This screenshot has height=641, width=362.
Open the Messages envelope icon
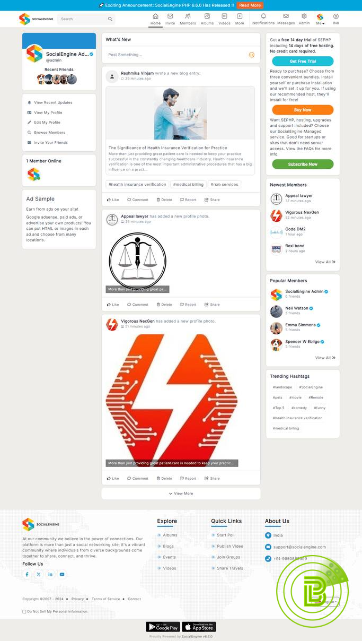(x=286, y=16)
